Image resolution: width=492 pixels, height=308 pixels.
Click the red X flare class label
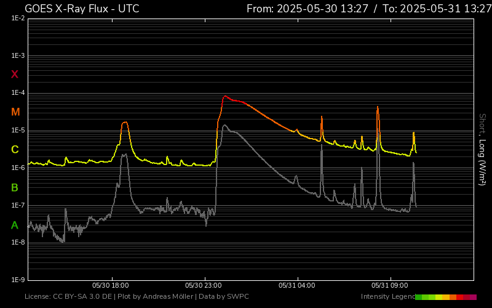[15, 75]
